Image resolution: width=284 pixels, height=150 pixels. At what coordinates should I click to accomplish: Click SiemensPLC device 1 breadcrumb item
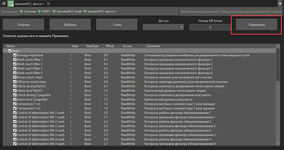pyautogui.click(x=100, y=11)
